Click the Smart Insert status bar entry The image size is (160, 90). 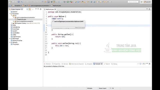tap(102, 88)
